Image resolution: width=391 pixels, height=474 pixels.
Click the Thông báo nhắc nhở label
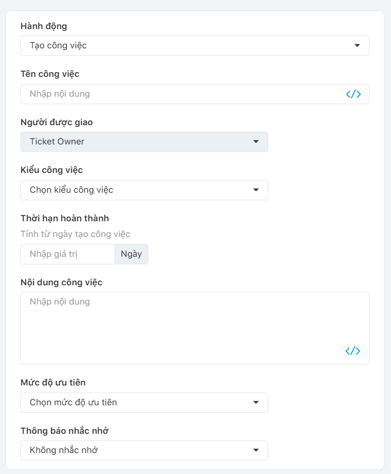(65, 431)
